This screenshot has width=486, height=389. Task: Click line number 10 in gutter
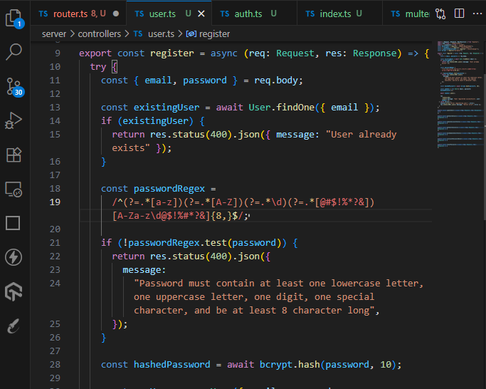point(55,67)
